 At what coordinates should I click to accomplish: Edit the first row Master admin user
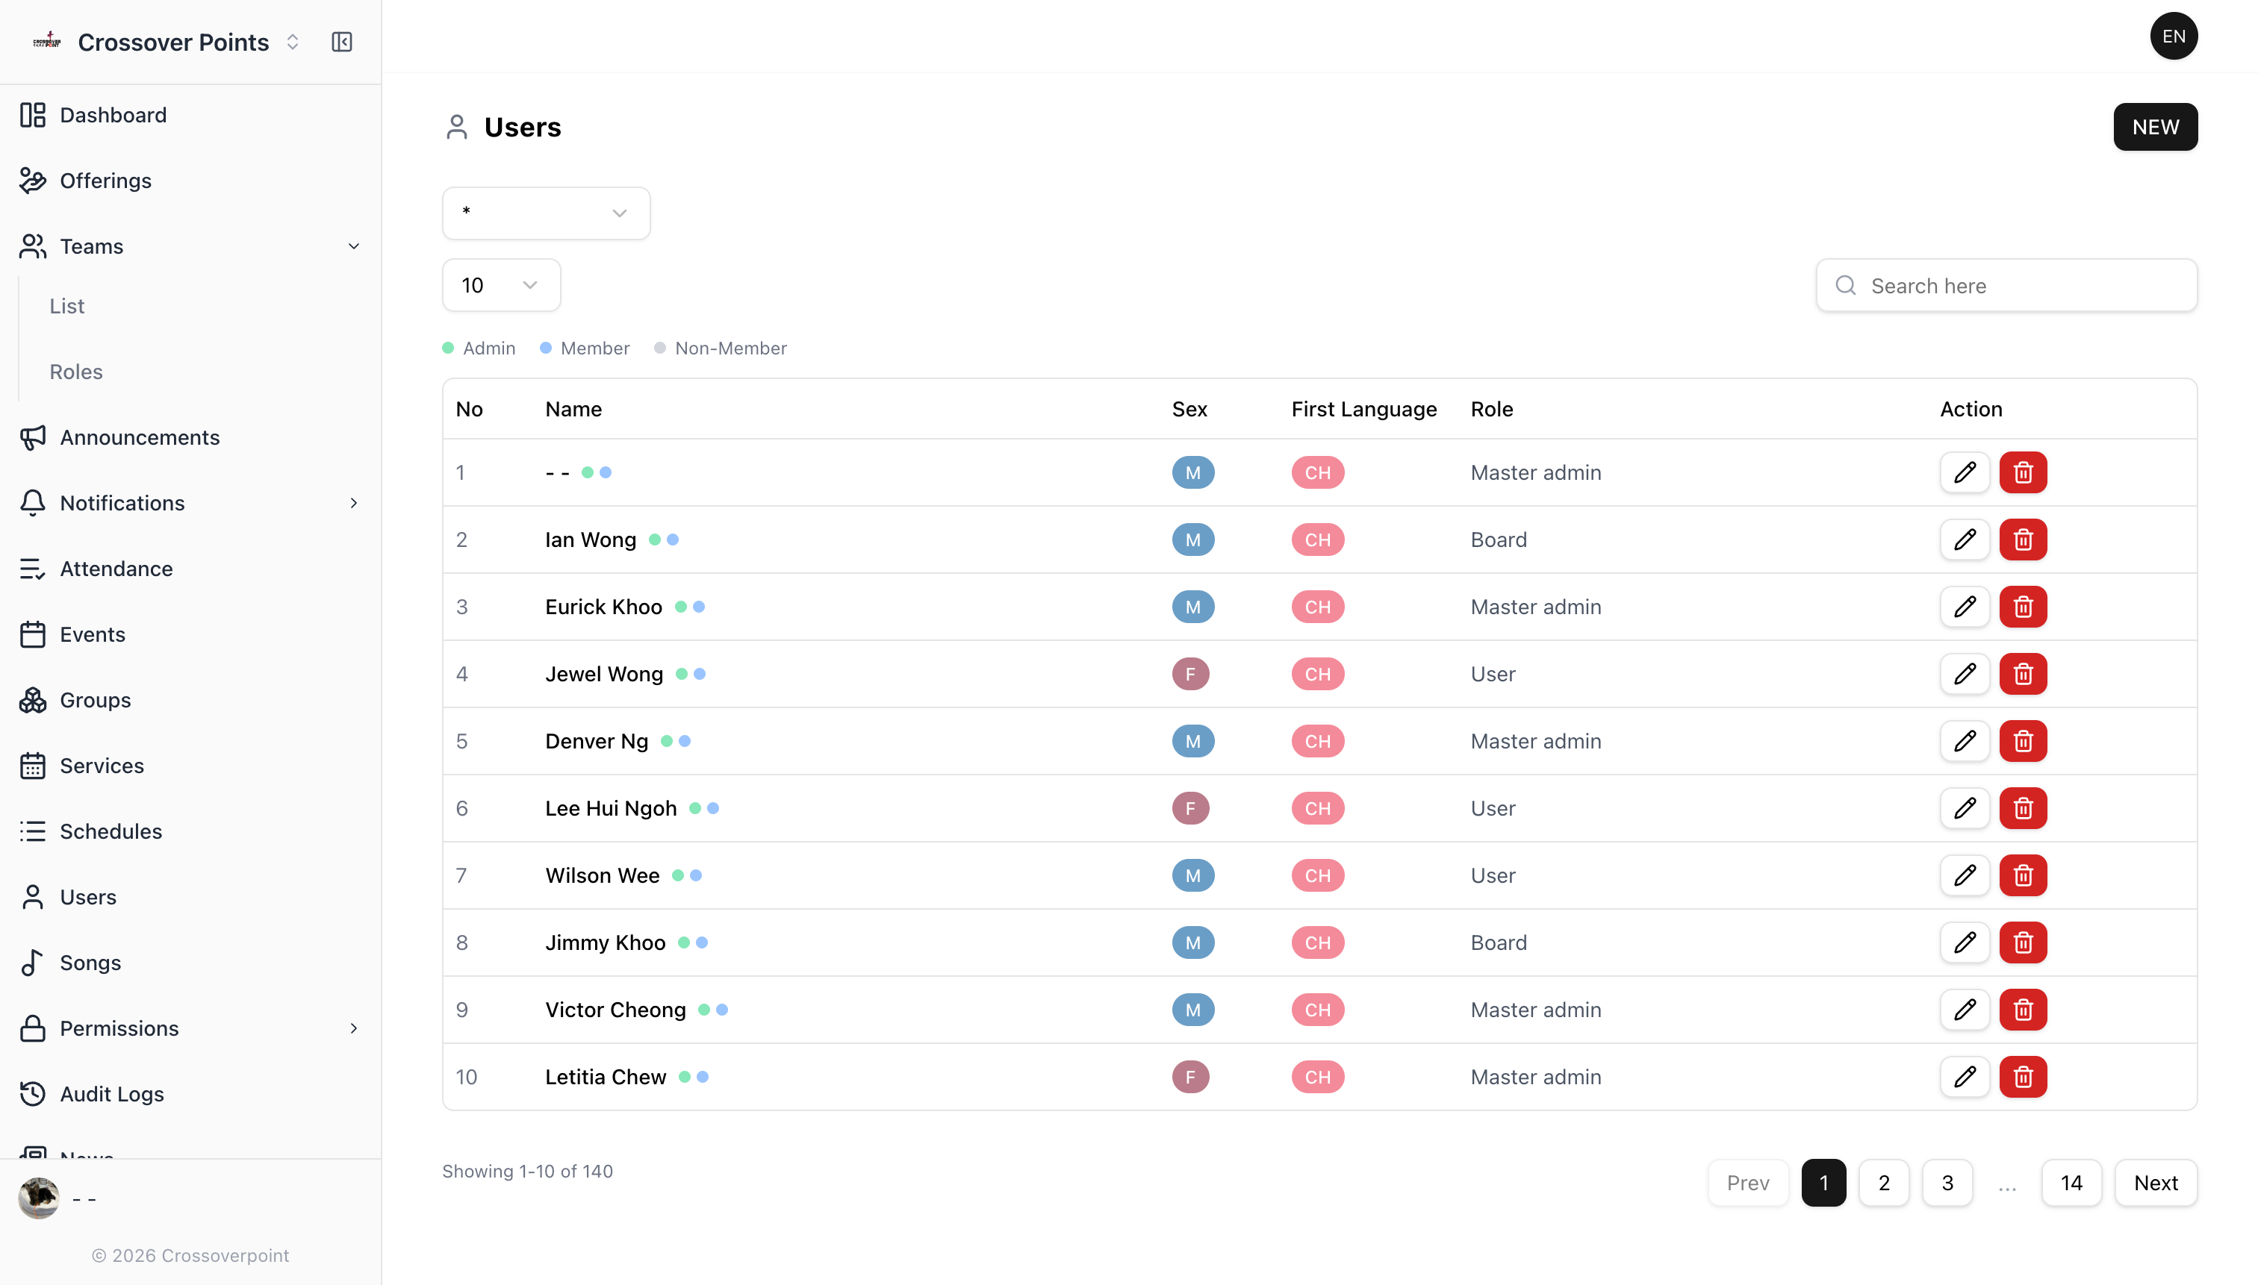1964,472
